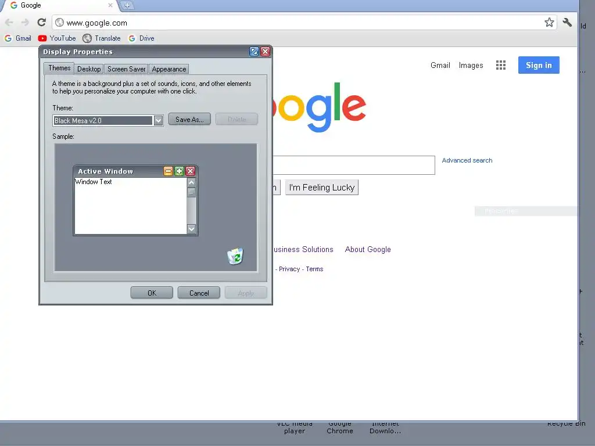Click the red close icon in the sample Active Window
The height and width of the screenshot is (446, 595).
click(x=191, y=171)
